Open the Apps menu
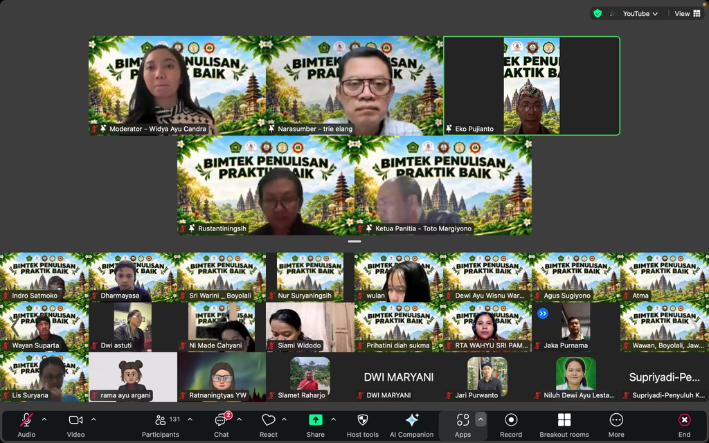 pyautogui.click(x=463, y=426)
